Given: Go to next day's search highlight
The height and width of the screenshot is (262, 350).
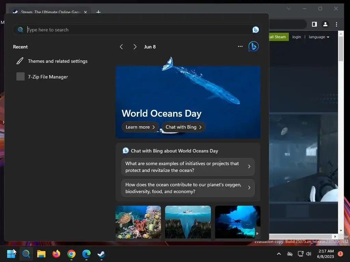Looking at the screenshot, I should 135,47.
